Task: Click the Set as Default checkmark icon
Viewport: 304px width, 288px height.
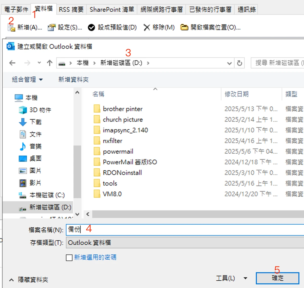Action: click(91, 27)
